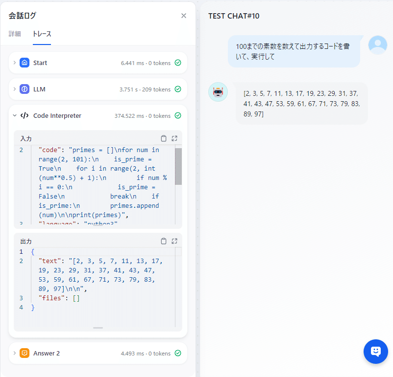Viewport: 393px width, 377px height.
Task: Click the Start node's home icon
Action: [24, 63]
